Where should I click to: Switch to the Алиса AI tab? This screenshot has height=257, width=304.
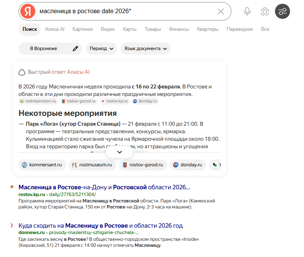coord(55,29)
